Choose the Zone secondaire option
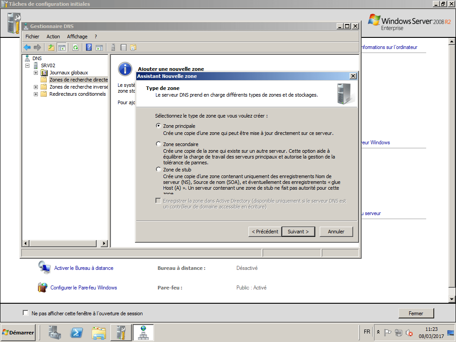This screenshot has width=456, height=342. click(x=159, y=144)
